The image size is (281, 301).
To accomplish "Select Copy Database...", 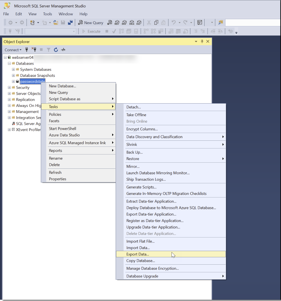I will point(171,261).
